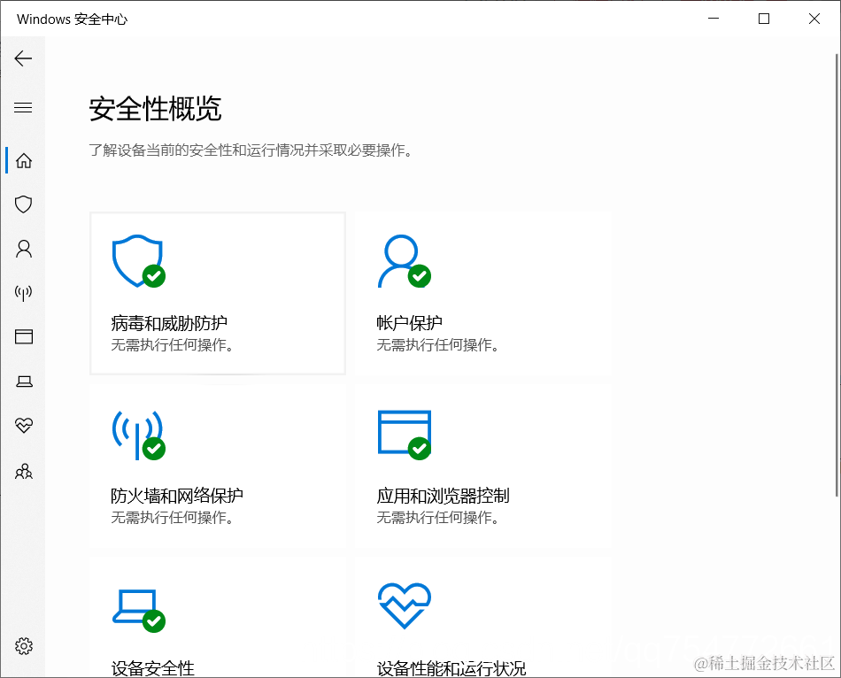Select the 防火墙和网络保护 tile
This screenshot has height=678, width=841.
(217, 465)
